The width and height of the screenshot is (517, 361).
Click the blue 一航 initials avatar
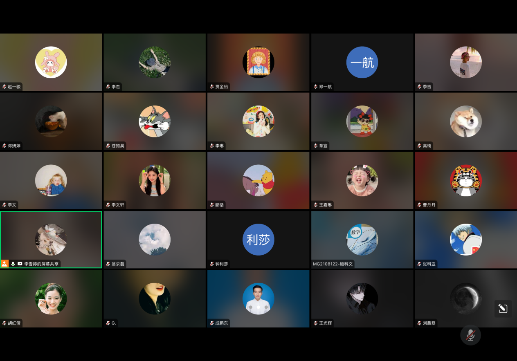pyautogui.click(x=362, y=62)
